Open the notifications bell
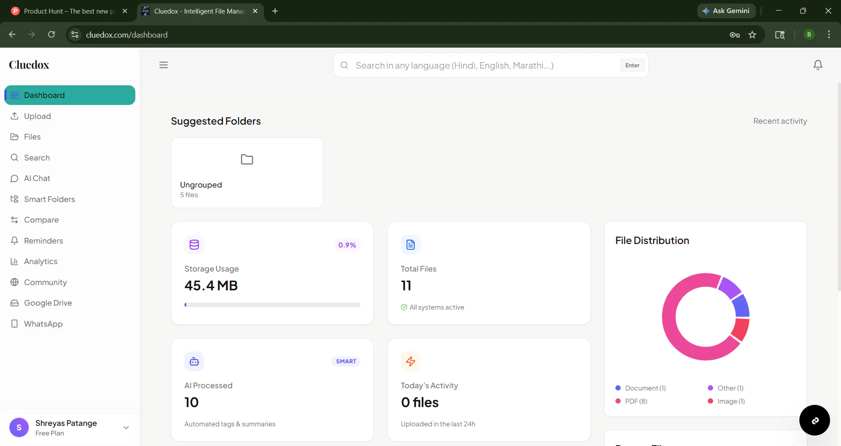841x446 pixels. (x=818, y=65)
